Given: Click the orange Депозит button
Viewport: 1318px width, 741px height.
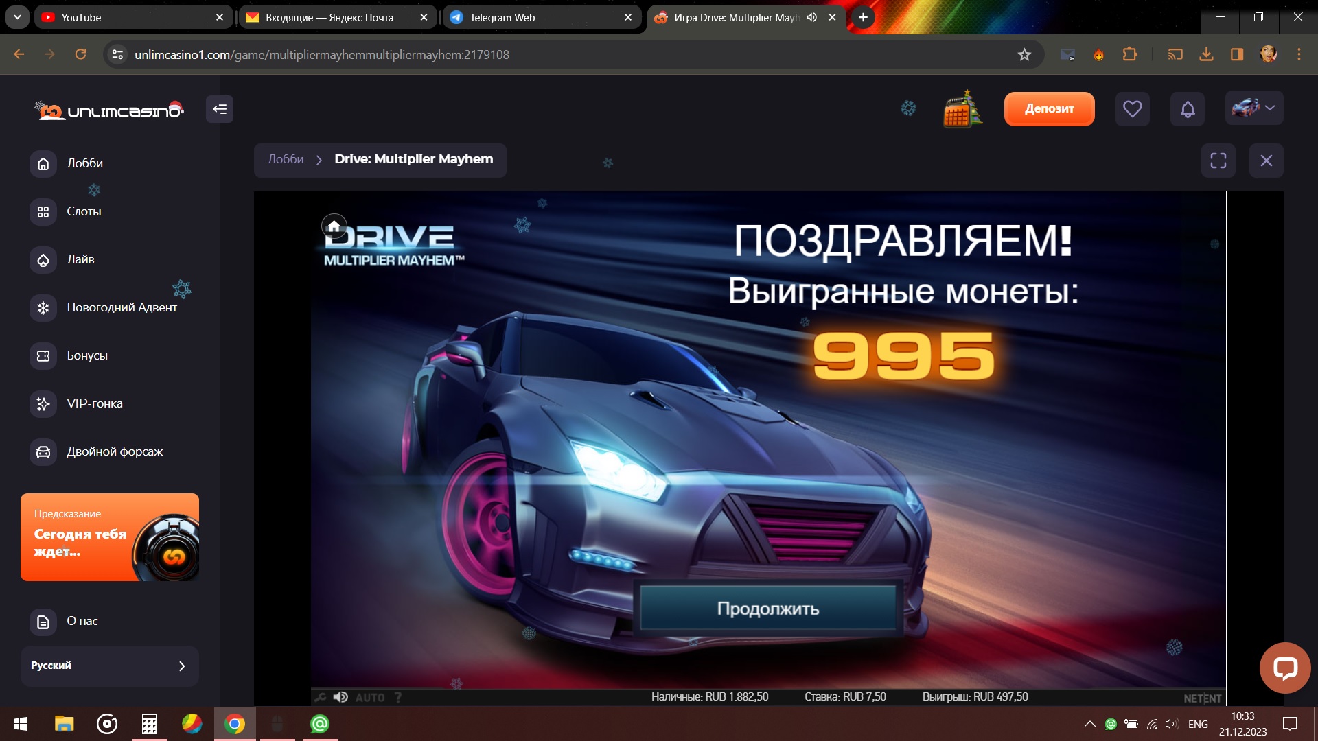Looking at the screenshot, I should click(1049, 108).
